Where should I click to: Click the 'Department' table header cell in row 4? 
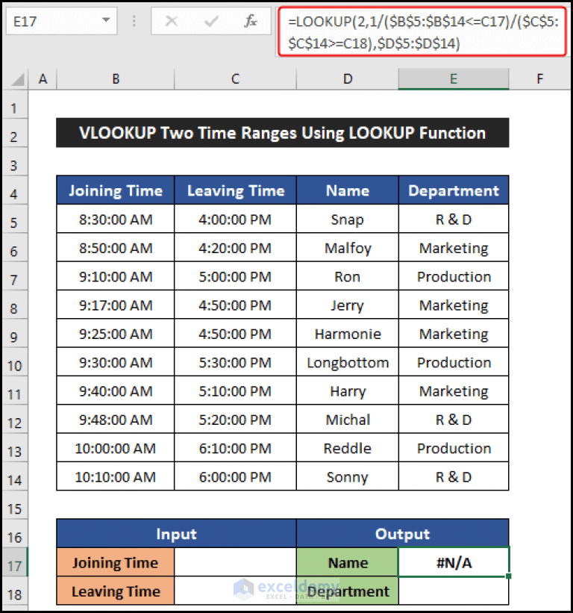[x=454, y=190]
